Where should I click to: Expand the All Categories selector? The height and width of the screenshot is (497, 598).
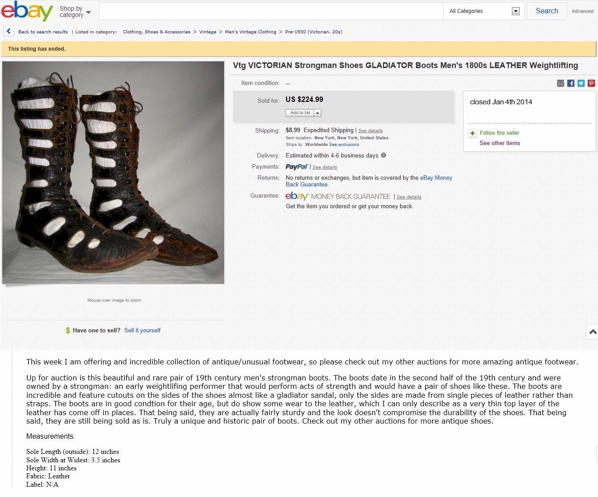click(x=516, y=11)
